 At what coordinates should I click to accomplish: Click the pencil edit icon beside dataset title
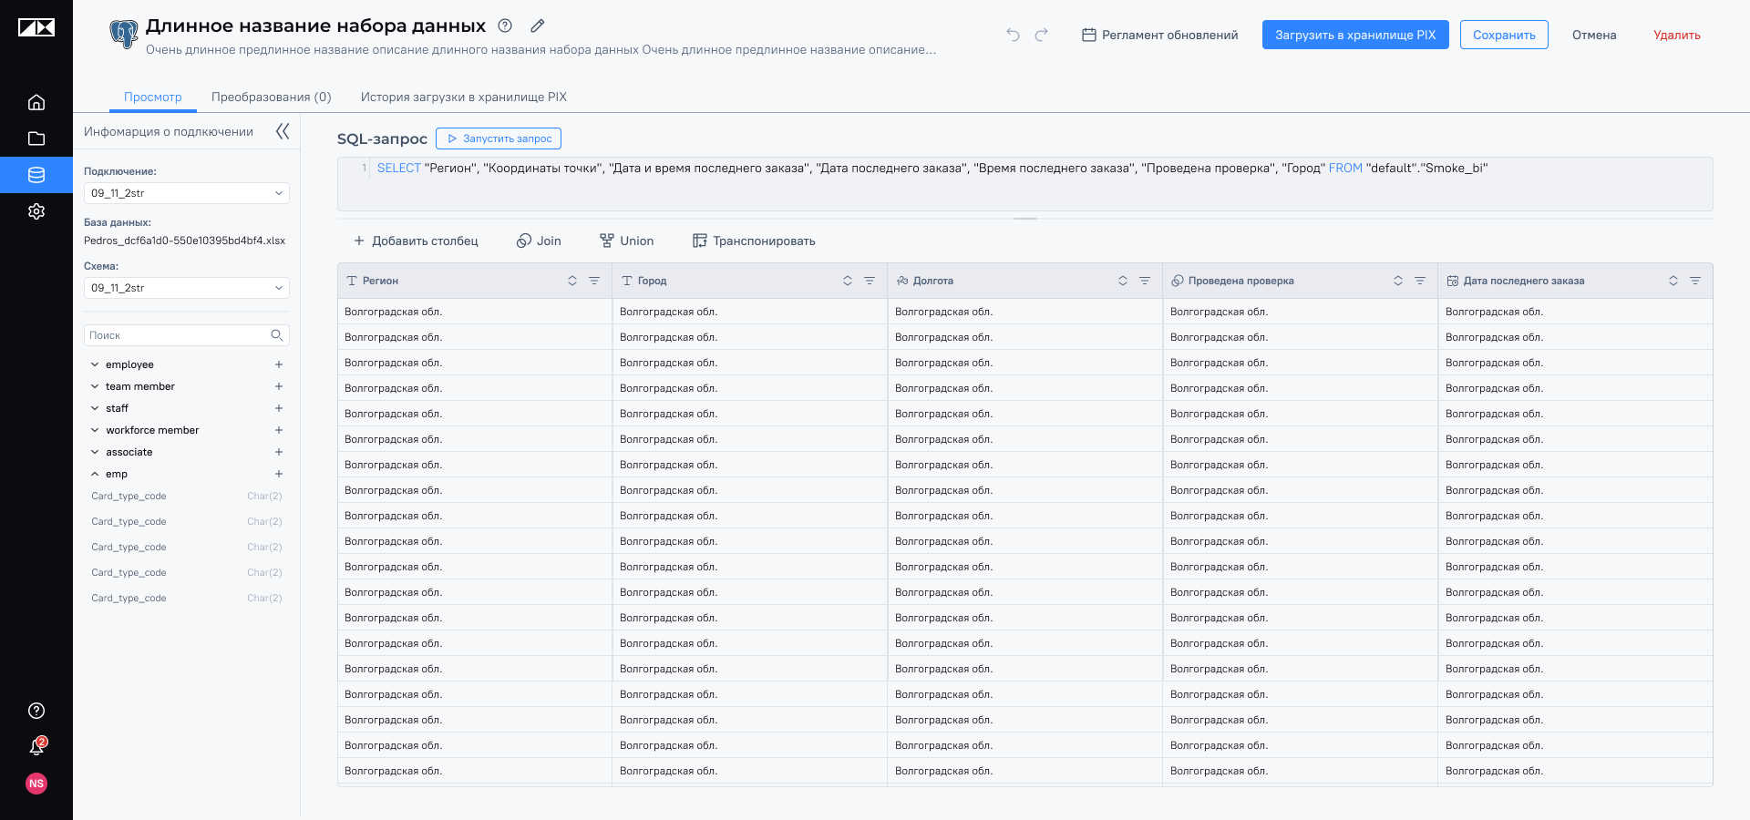(538, 26)
